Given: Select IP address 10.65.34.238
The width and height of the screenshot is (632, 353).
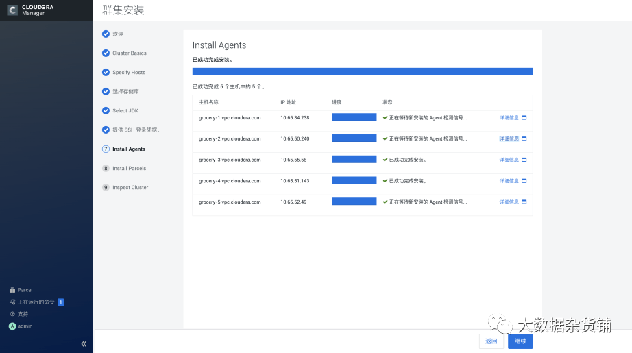Looking at the screenshot, I should click(295, 118).
